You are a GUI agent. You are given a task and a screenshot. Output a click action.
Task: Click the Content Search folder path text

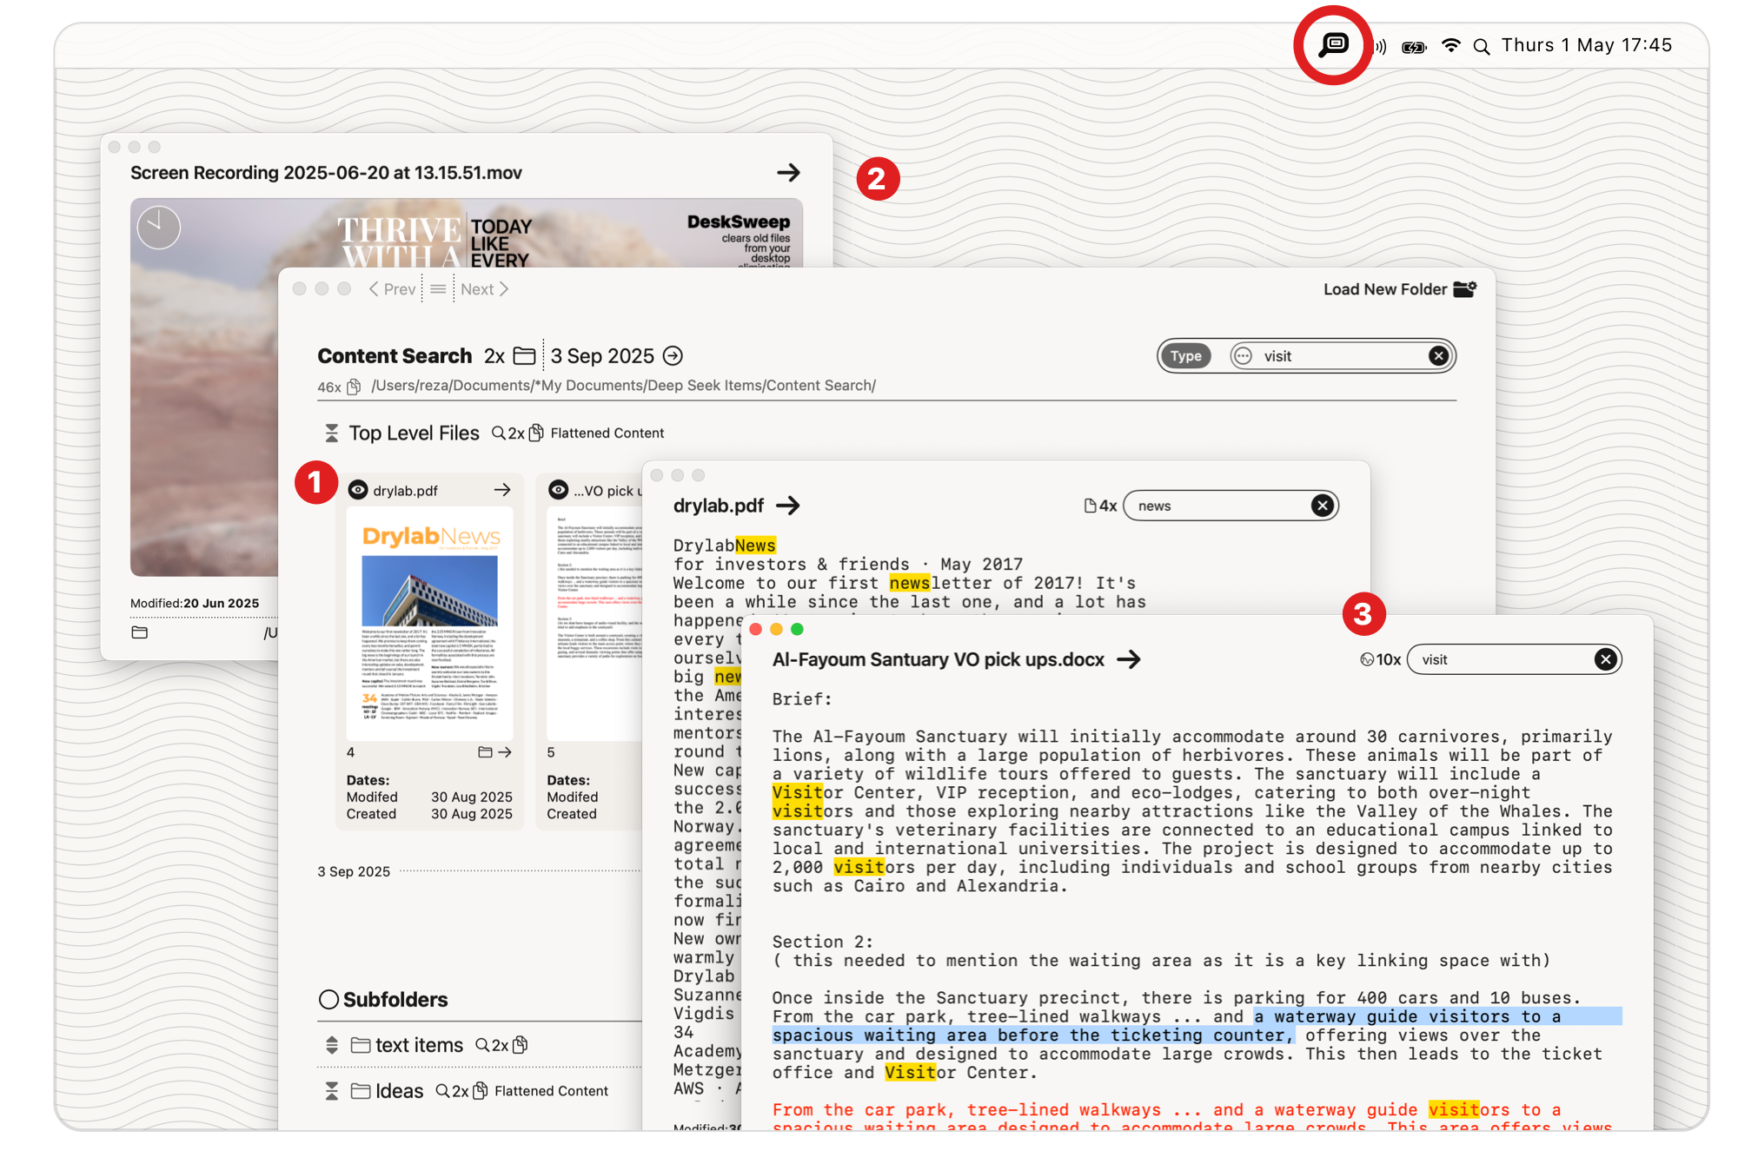point(623,386)
